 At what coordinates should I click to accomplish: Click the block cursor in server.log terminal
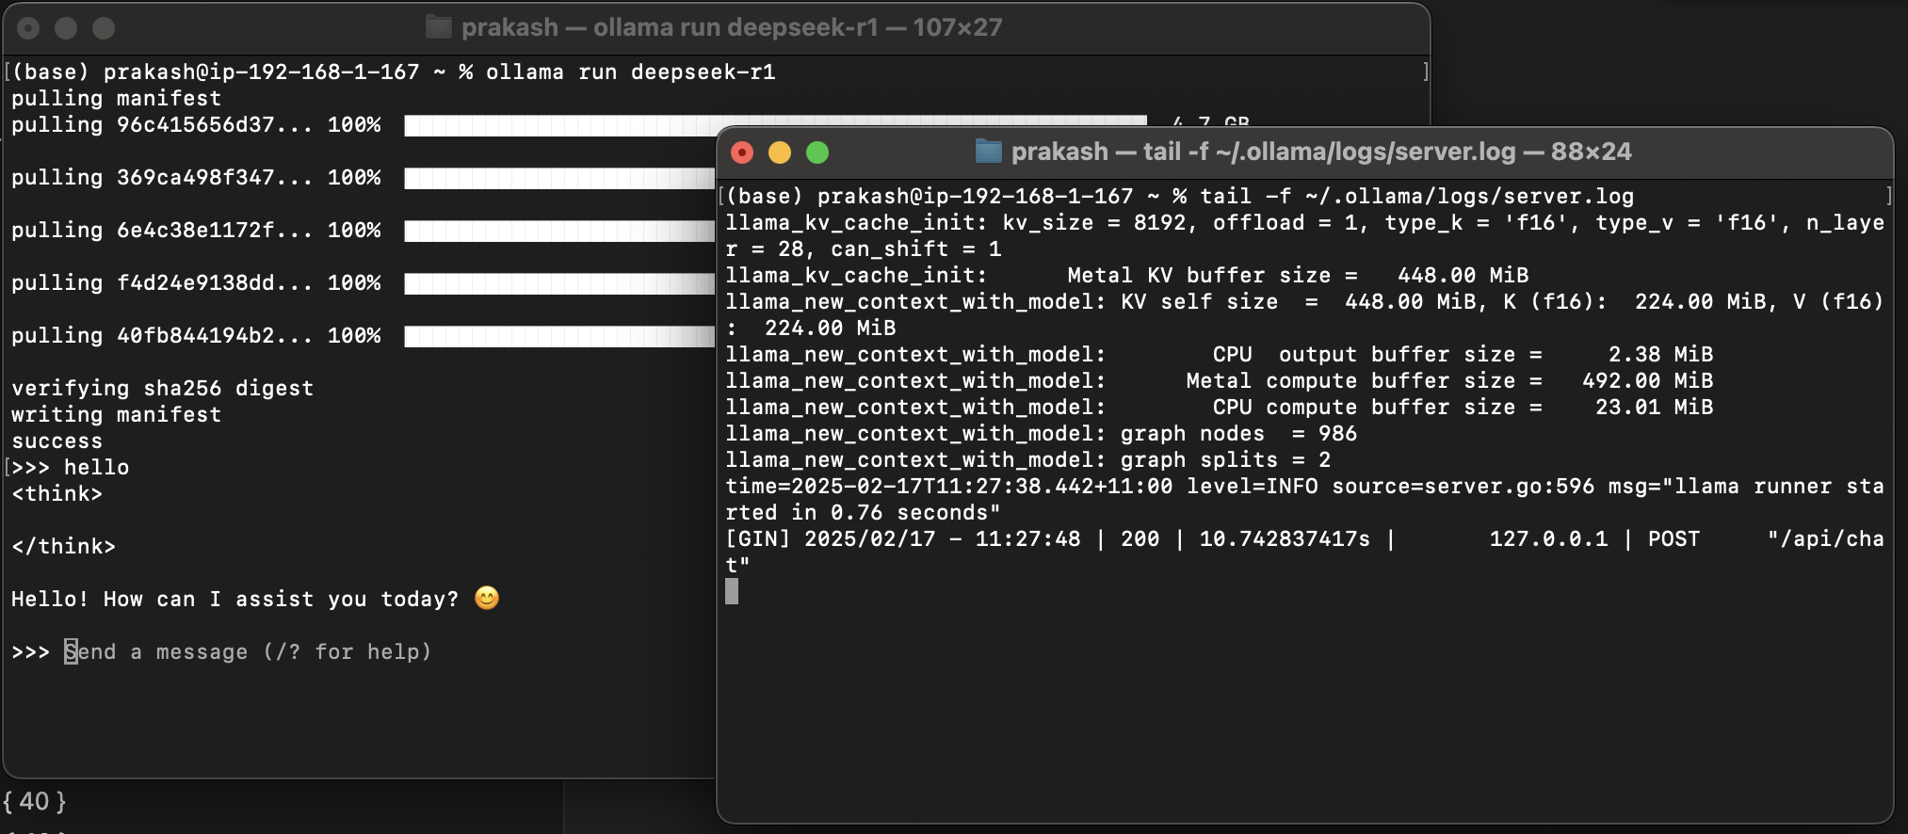[732, 591]
